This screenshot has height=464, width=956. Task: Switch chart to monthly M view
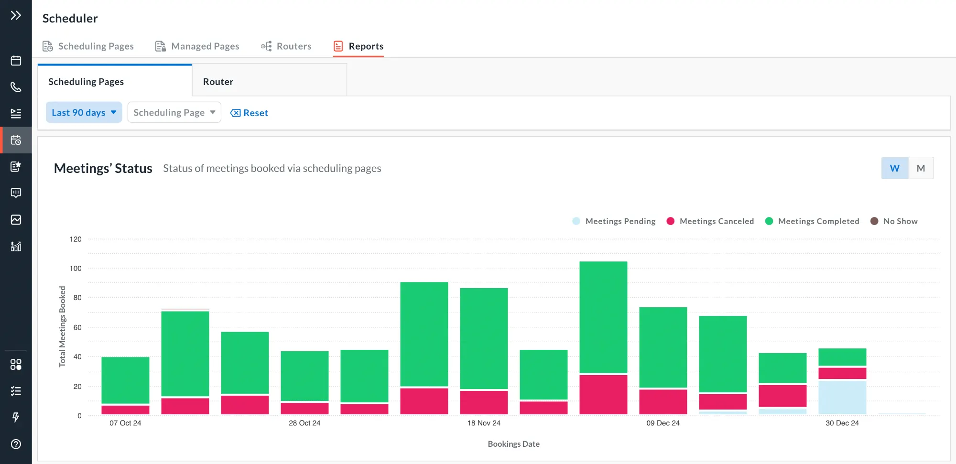click(x=921, y=168)
